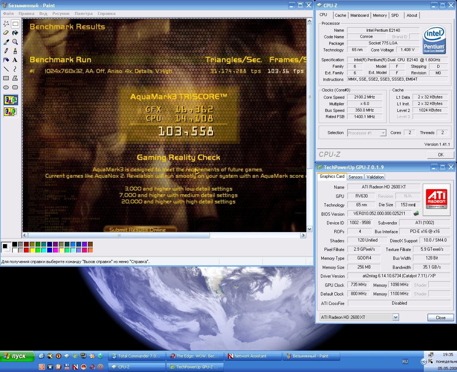The height and width of the screenshot is (372, 457).
Task: Select the Polygon shape tool
Action: 15,78
